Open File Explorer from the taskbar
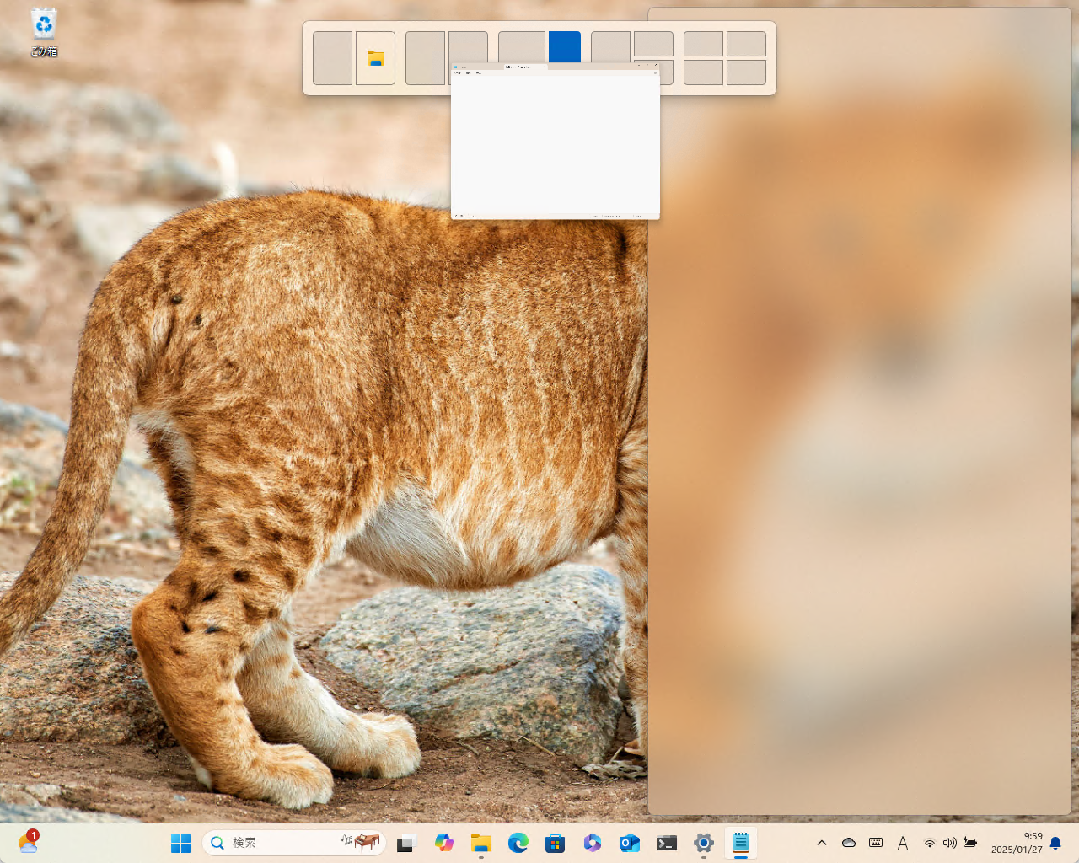The height and width of the screenshot is (863, 1079). pos(481,843)
